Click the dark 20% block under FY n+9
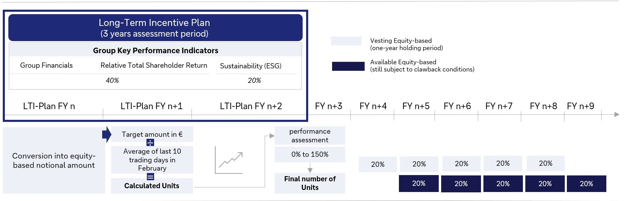The width and height of the screenshot is (624, 201). [586, 184]
